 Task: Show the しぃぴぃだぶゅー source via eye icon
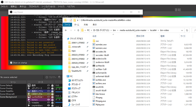click(x=48, y=97)
